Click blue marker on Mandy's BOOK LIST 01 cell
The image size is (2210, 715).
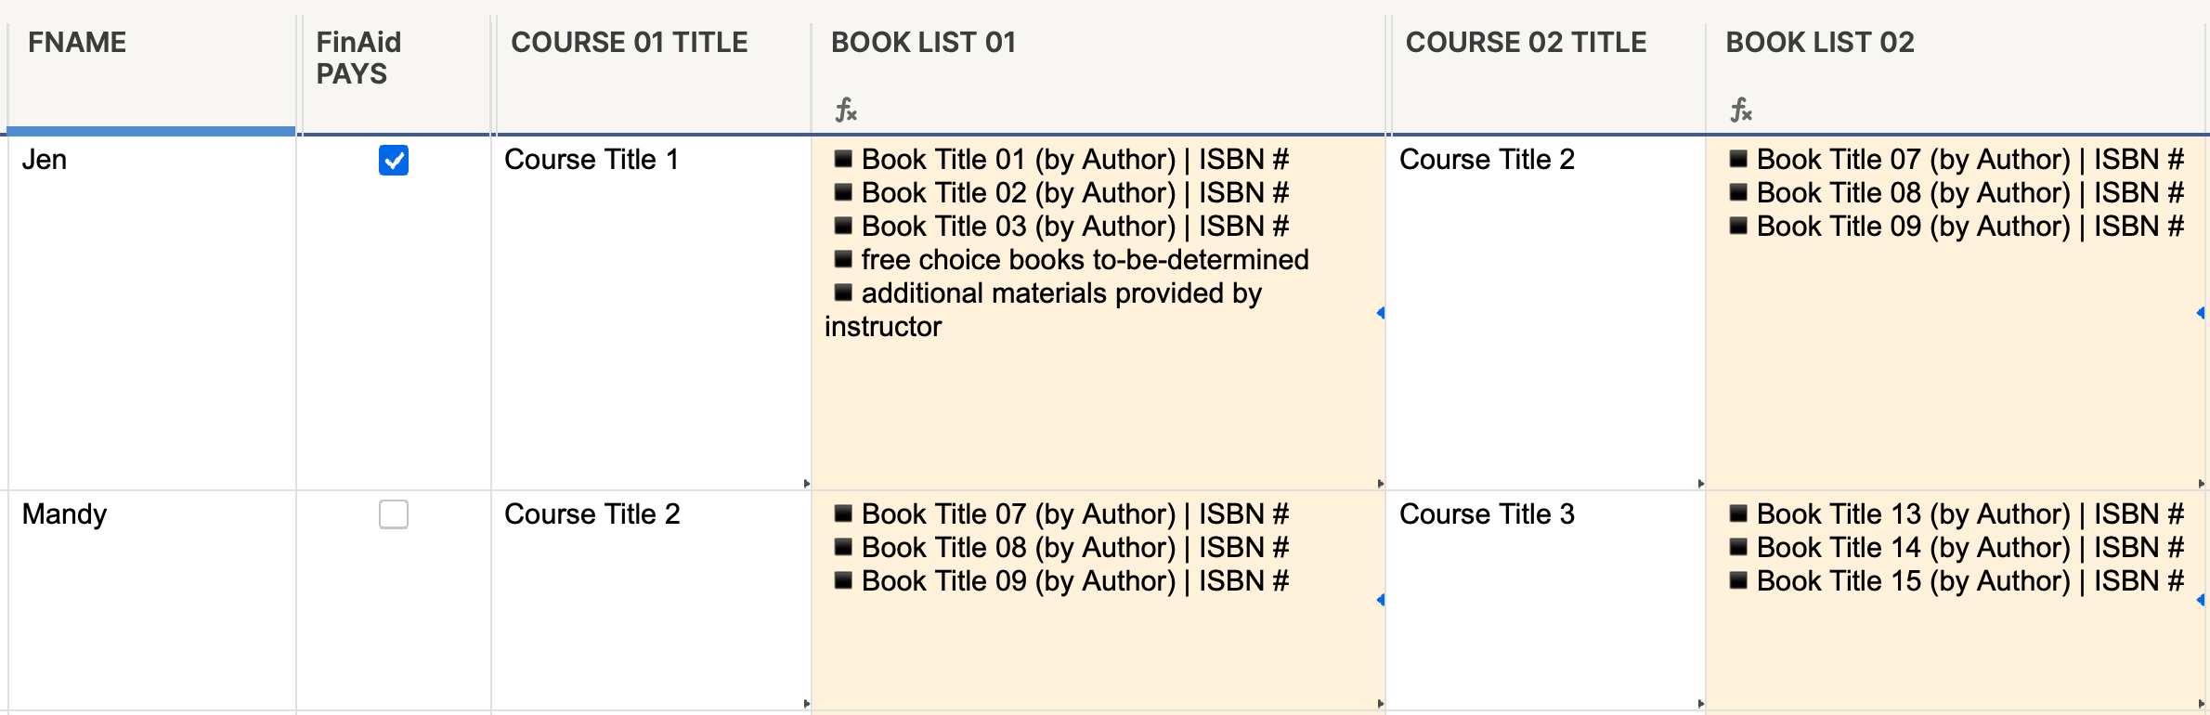[x=1381, y=600]
